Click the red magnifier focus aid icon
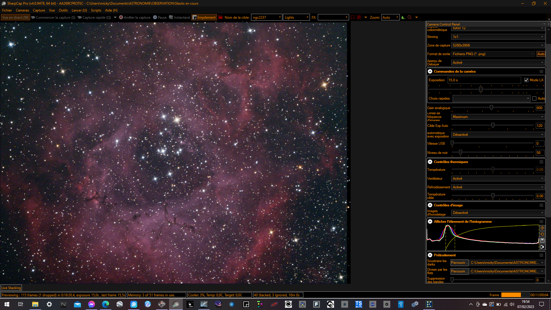 tap(410, 18)
